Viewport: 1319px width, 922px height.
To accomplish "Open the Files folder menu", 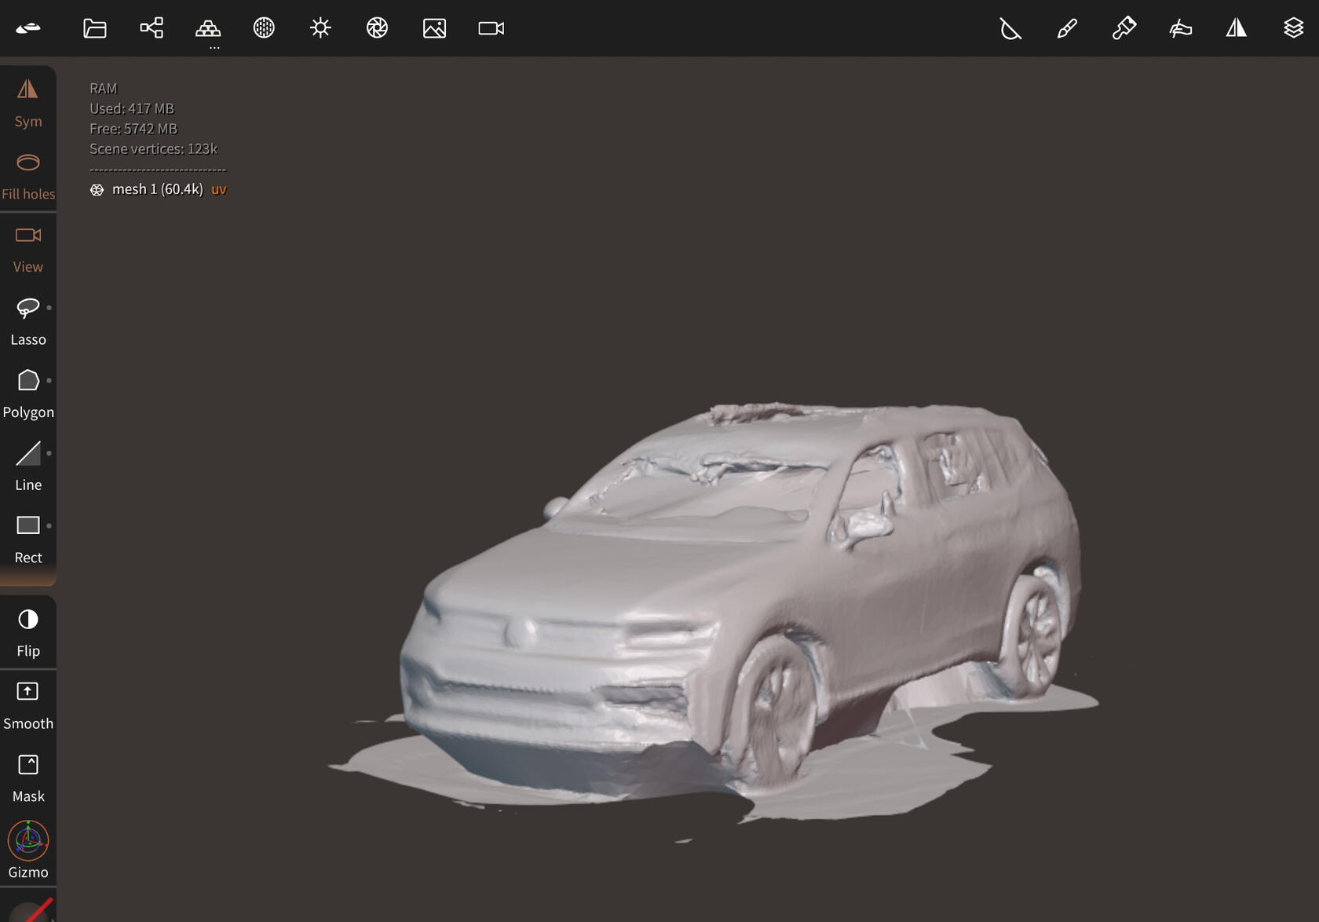I will coord(95,28).
